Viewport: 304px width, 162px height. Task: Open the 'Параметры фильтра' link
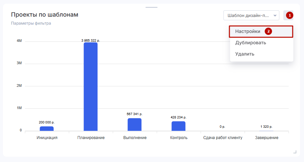pos(31,23)
